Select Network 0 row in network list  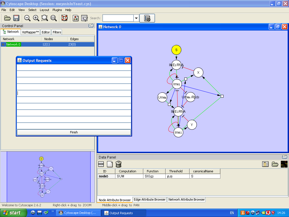(x=47, y=44)
